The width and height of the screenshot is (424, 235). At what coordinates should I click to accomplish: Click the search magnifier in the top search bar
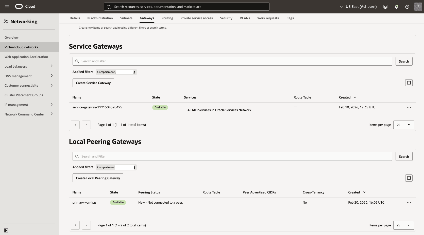pyautogui.click(x=109, y=7)
